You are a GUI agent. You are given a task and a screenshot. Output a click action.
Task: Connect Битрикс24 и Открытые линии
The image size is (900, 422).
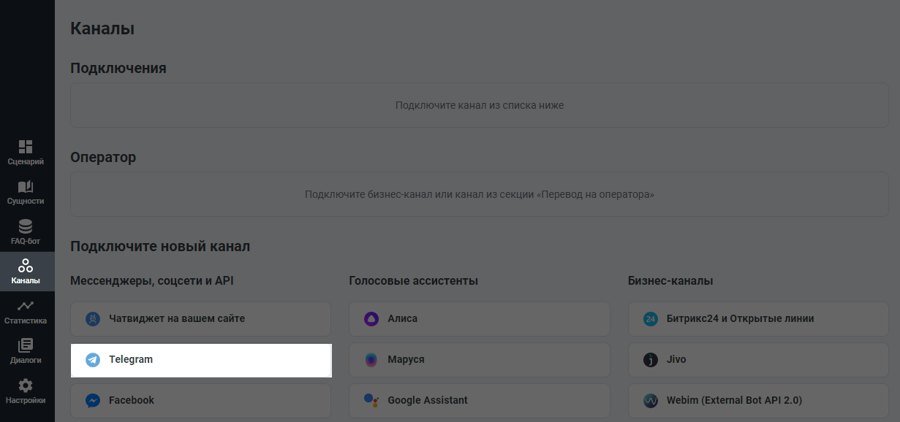tap(757, 318)
